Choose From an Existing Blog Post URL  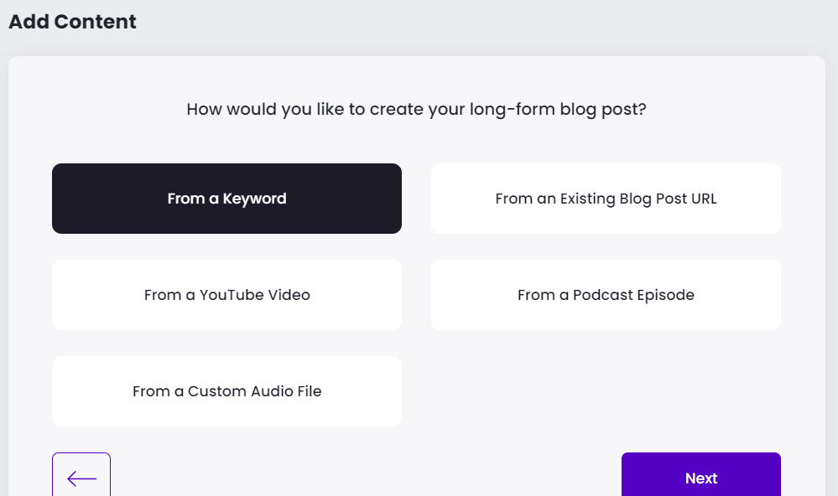tap(606, 199)
